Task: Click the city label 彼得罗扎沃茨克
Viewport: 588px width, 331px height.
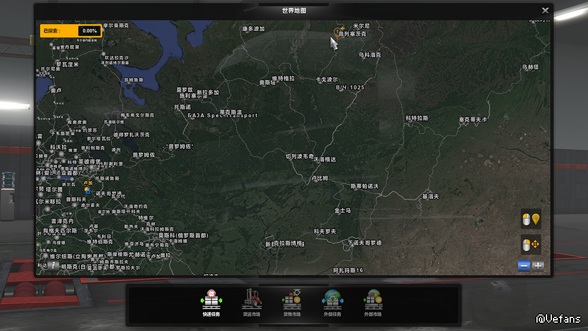Action: click(x=131, y=135)
